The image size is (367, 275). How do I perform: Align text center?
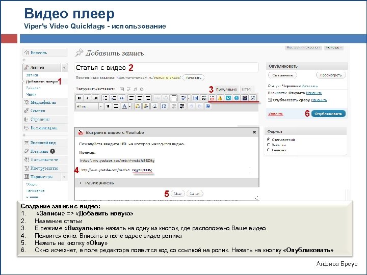(x=140, y=98)
